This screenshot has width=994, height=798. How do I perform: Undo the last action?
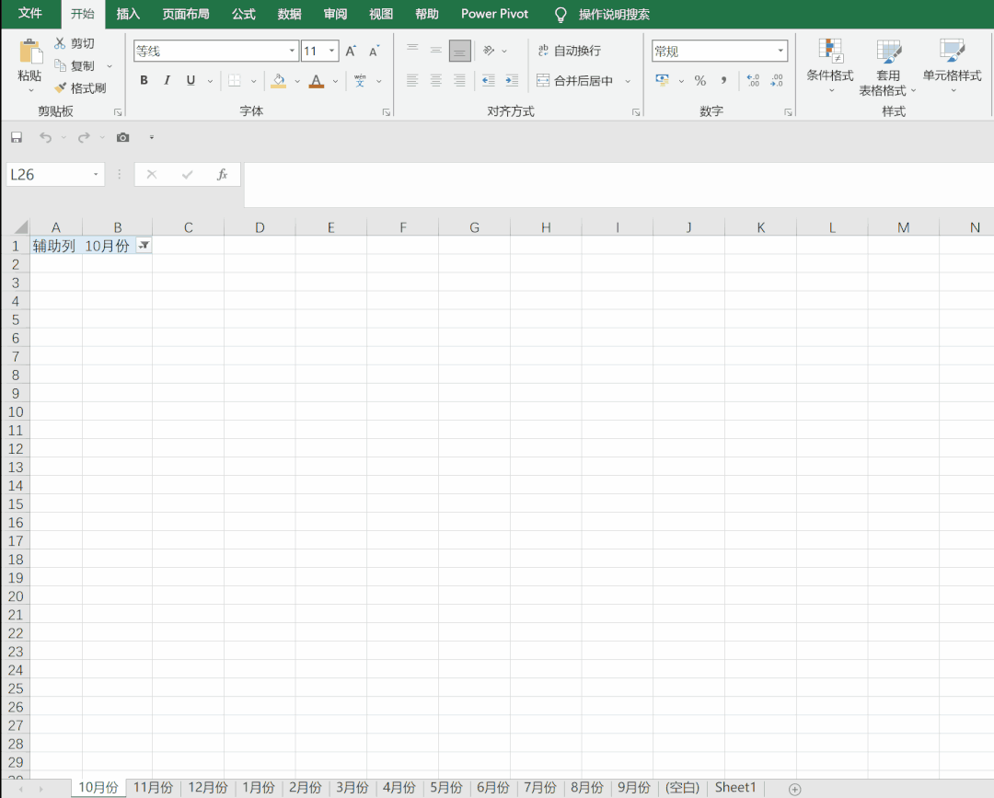[46, 137]
